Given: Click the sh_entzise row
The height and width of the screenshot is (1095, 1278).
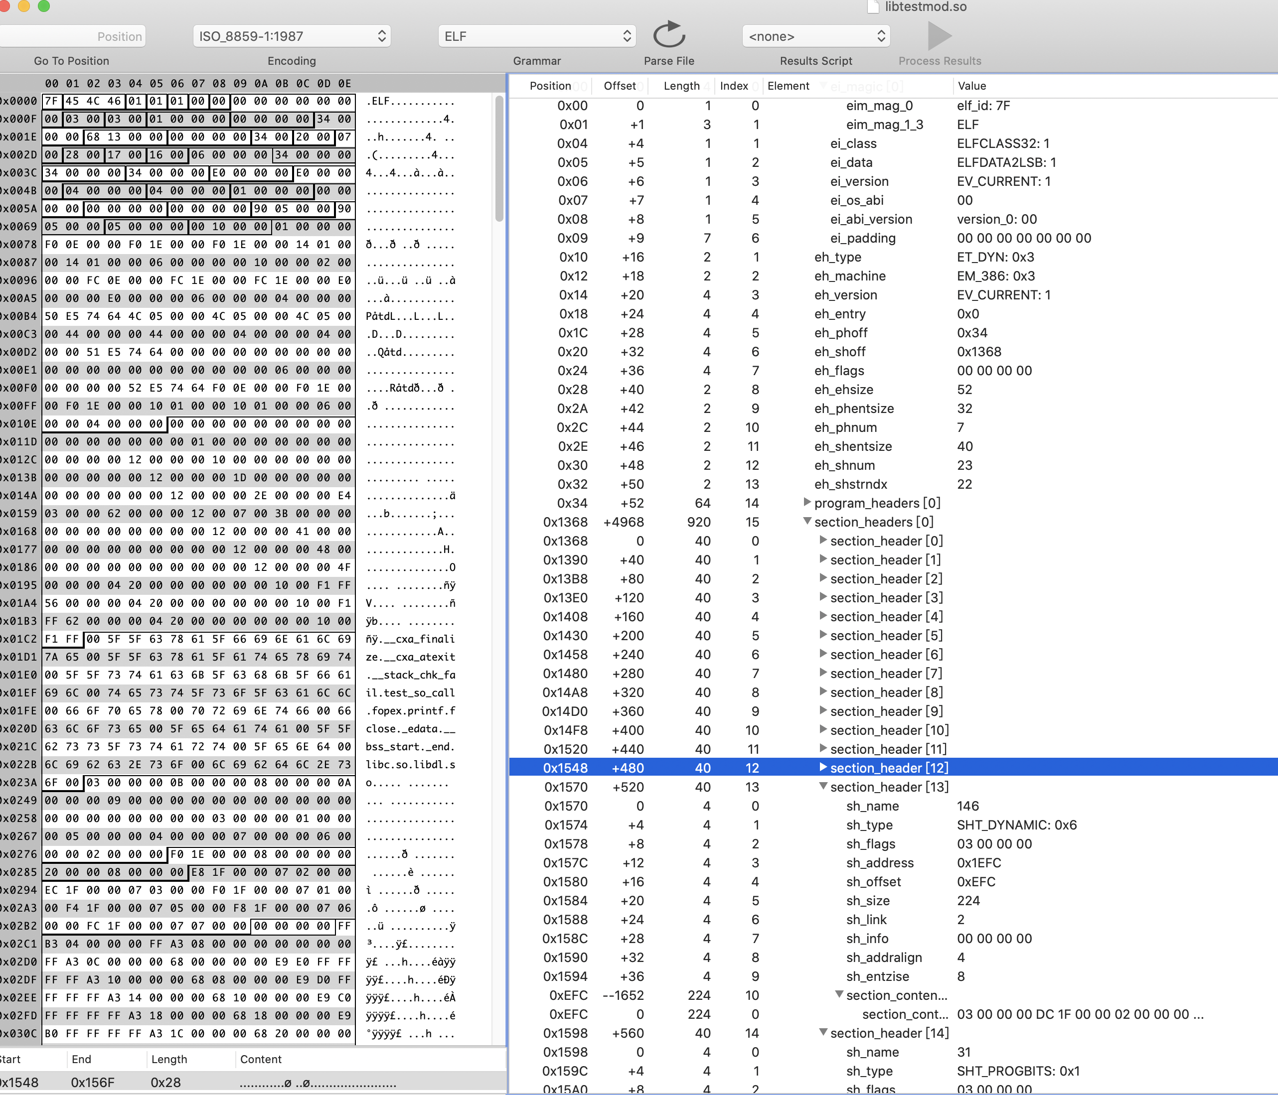Looking at the screenshot, I should (893, 976).
